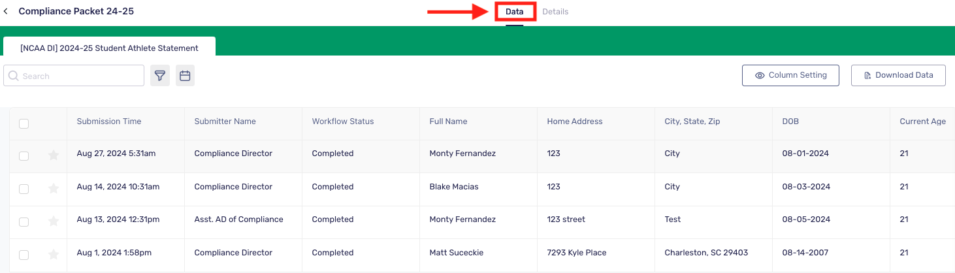Star the Aug 1, 2024 submission
The height and width of the screenshot is (273, 955).
[54, 255]
